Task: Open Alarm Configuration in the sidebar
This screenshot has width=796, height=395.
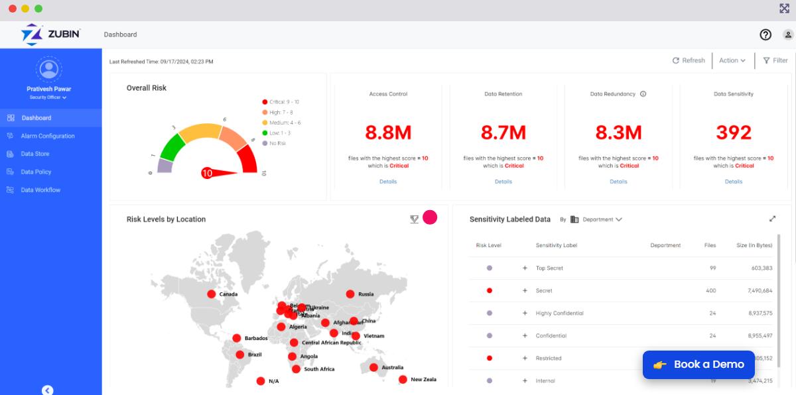Action: tap(48, 136)
